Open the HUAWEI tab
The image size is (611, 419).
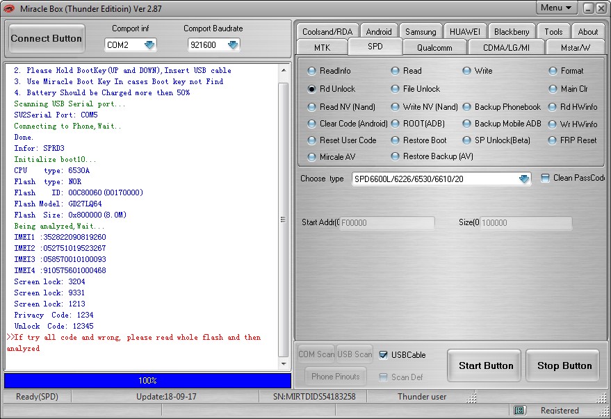pos(464,31)
